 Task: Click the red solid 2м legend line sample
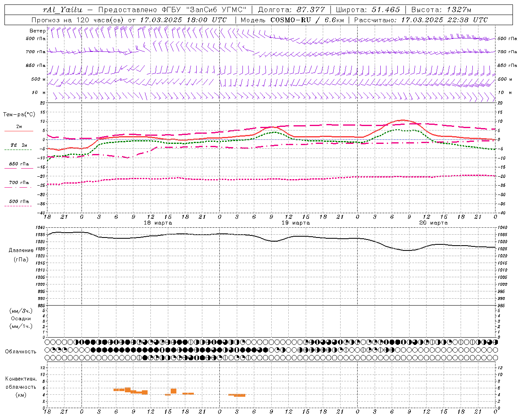pyautogui.click(x=19, y=131)
